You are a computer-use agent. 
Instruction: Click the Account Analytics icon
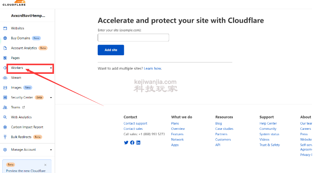pyautogui.click(x=5, y=48)
